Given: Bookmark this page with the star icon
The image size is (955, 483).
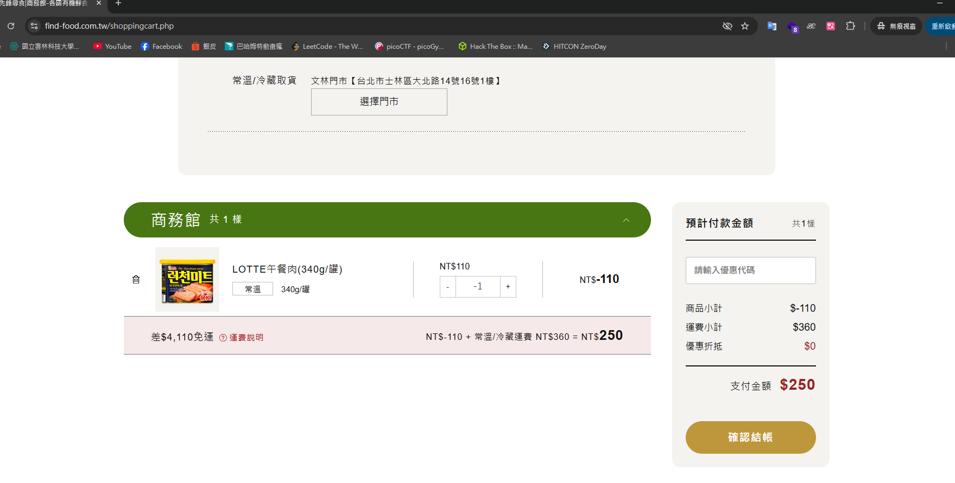Looking at the screenshot, I should [x=745, y=26].
